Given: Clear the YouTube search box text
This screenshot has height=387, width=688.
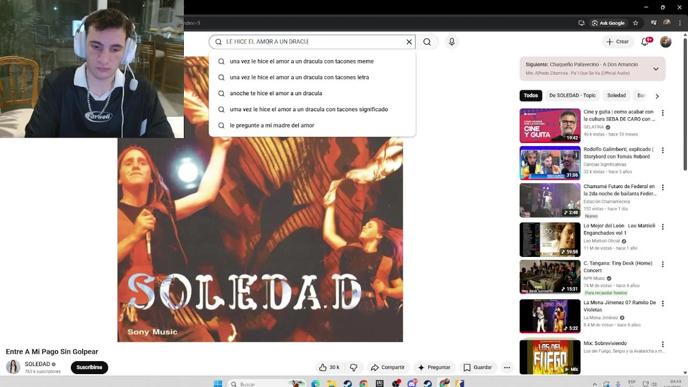Looking at the screenshot, I should [409, 42].
